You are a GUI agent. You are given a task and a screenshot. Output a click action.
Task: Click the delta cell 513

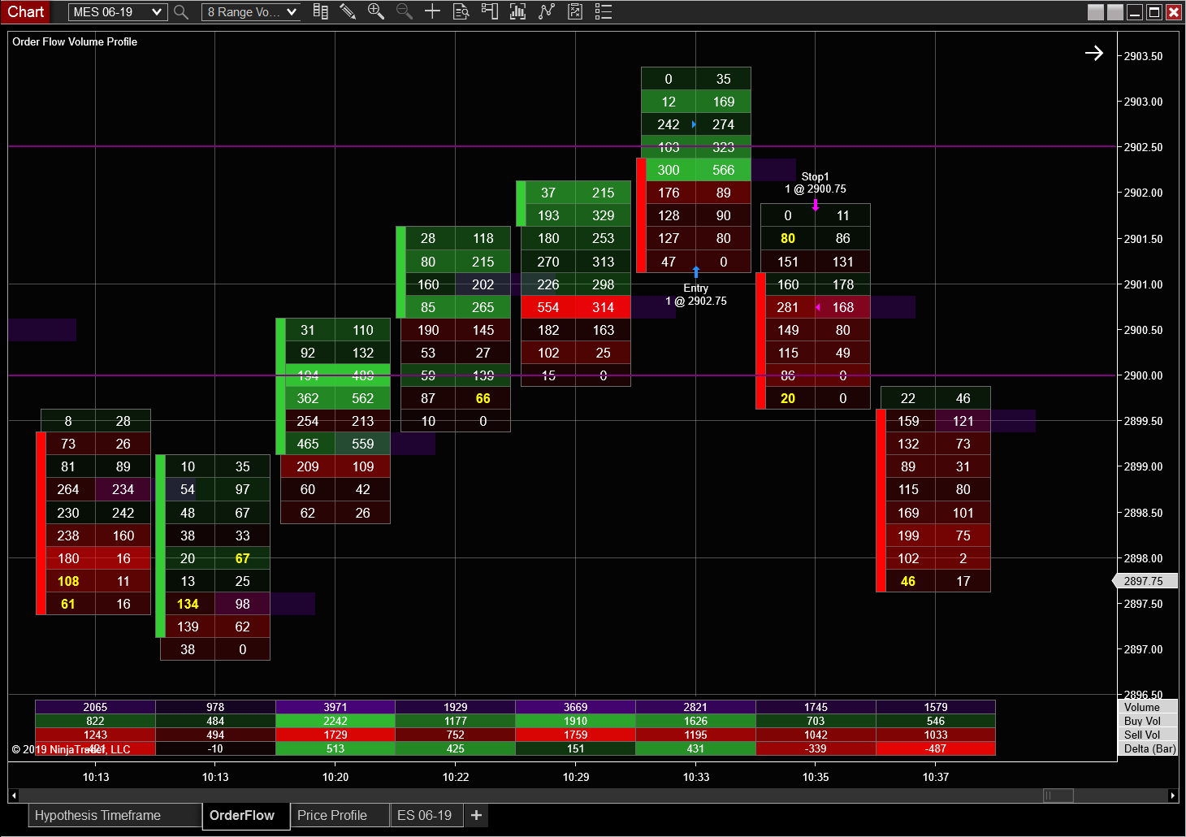[x=335, y=748]
